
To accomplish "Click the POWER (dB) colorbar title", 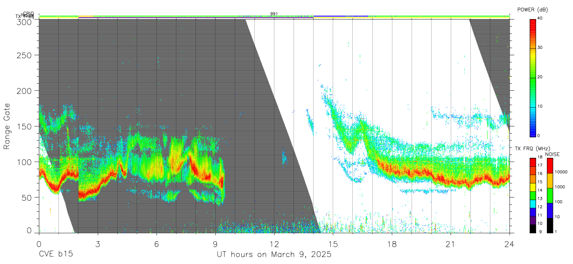I will tap(532, 9).
